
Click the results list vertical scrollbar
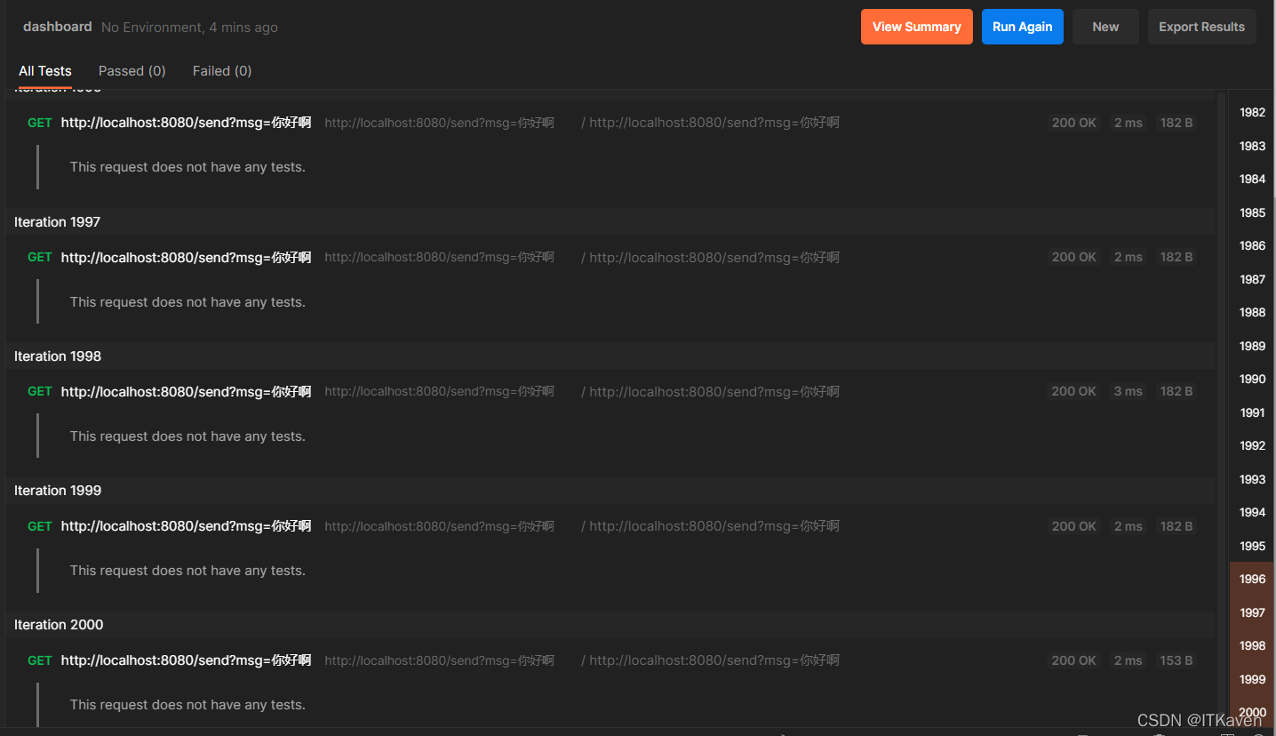pos(1221,409)
